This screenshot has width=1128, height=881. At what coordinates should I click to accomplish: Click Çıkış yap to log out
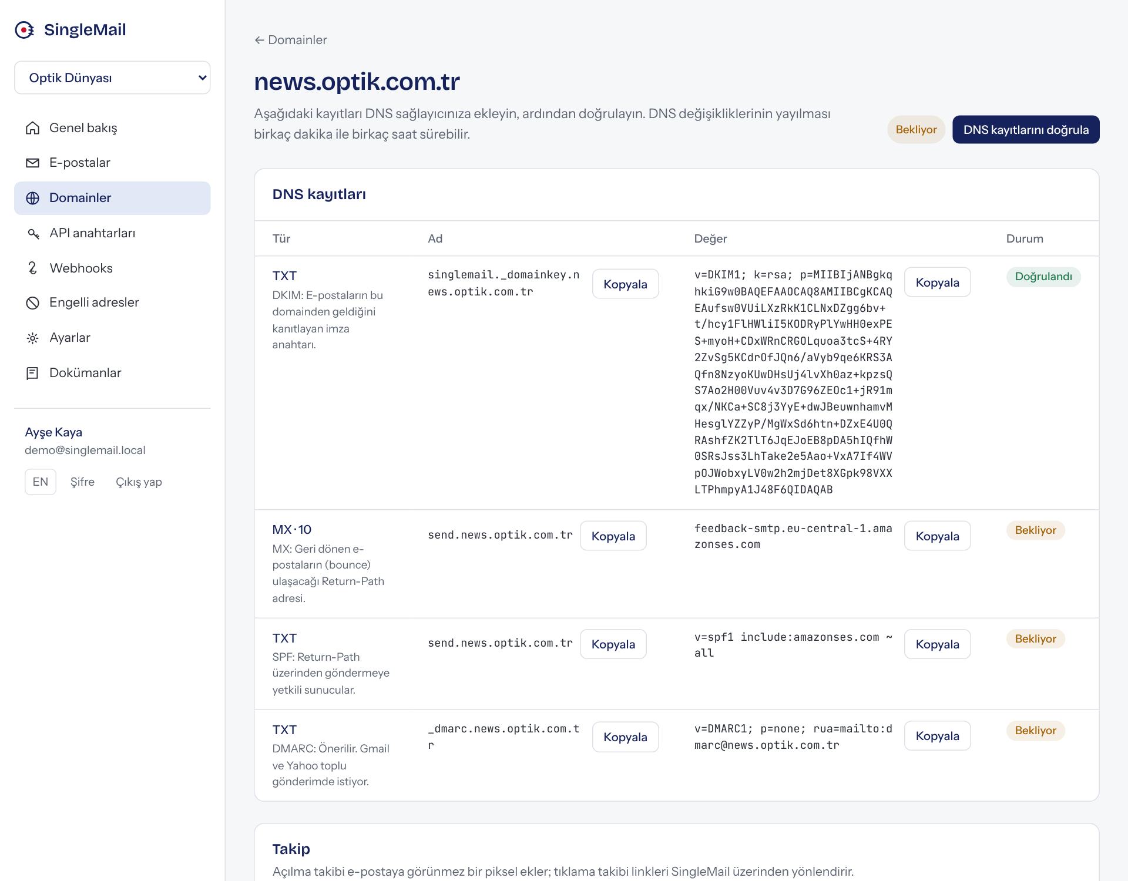coord(139,482)
